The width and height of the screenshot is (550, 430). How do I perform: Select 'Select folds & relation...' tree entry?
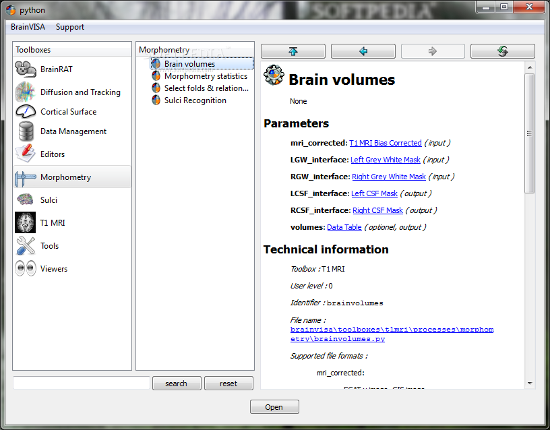[206, 88]
